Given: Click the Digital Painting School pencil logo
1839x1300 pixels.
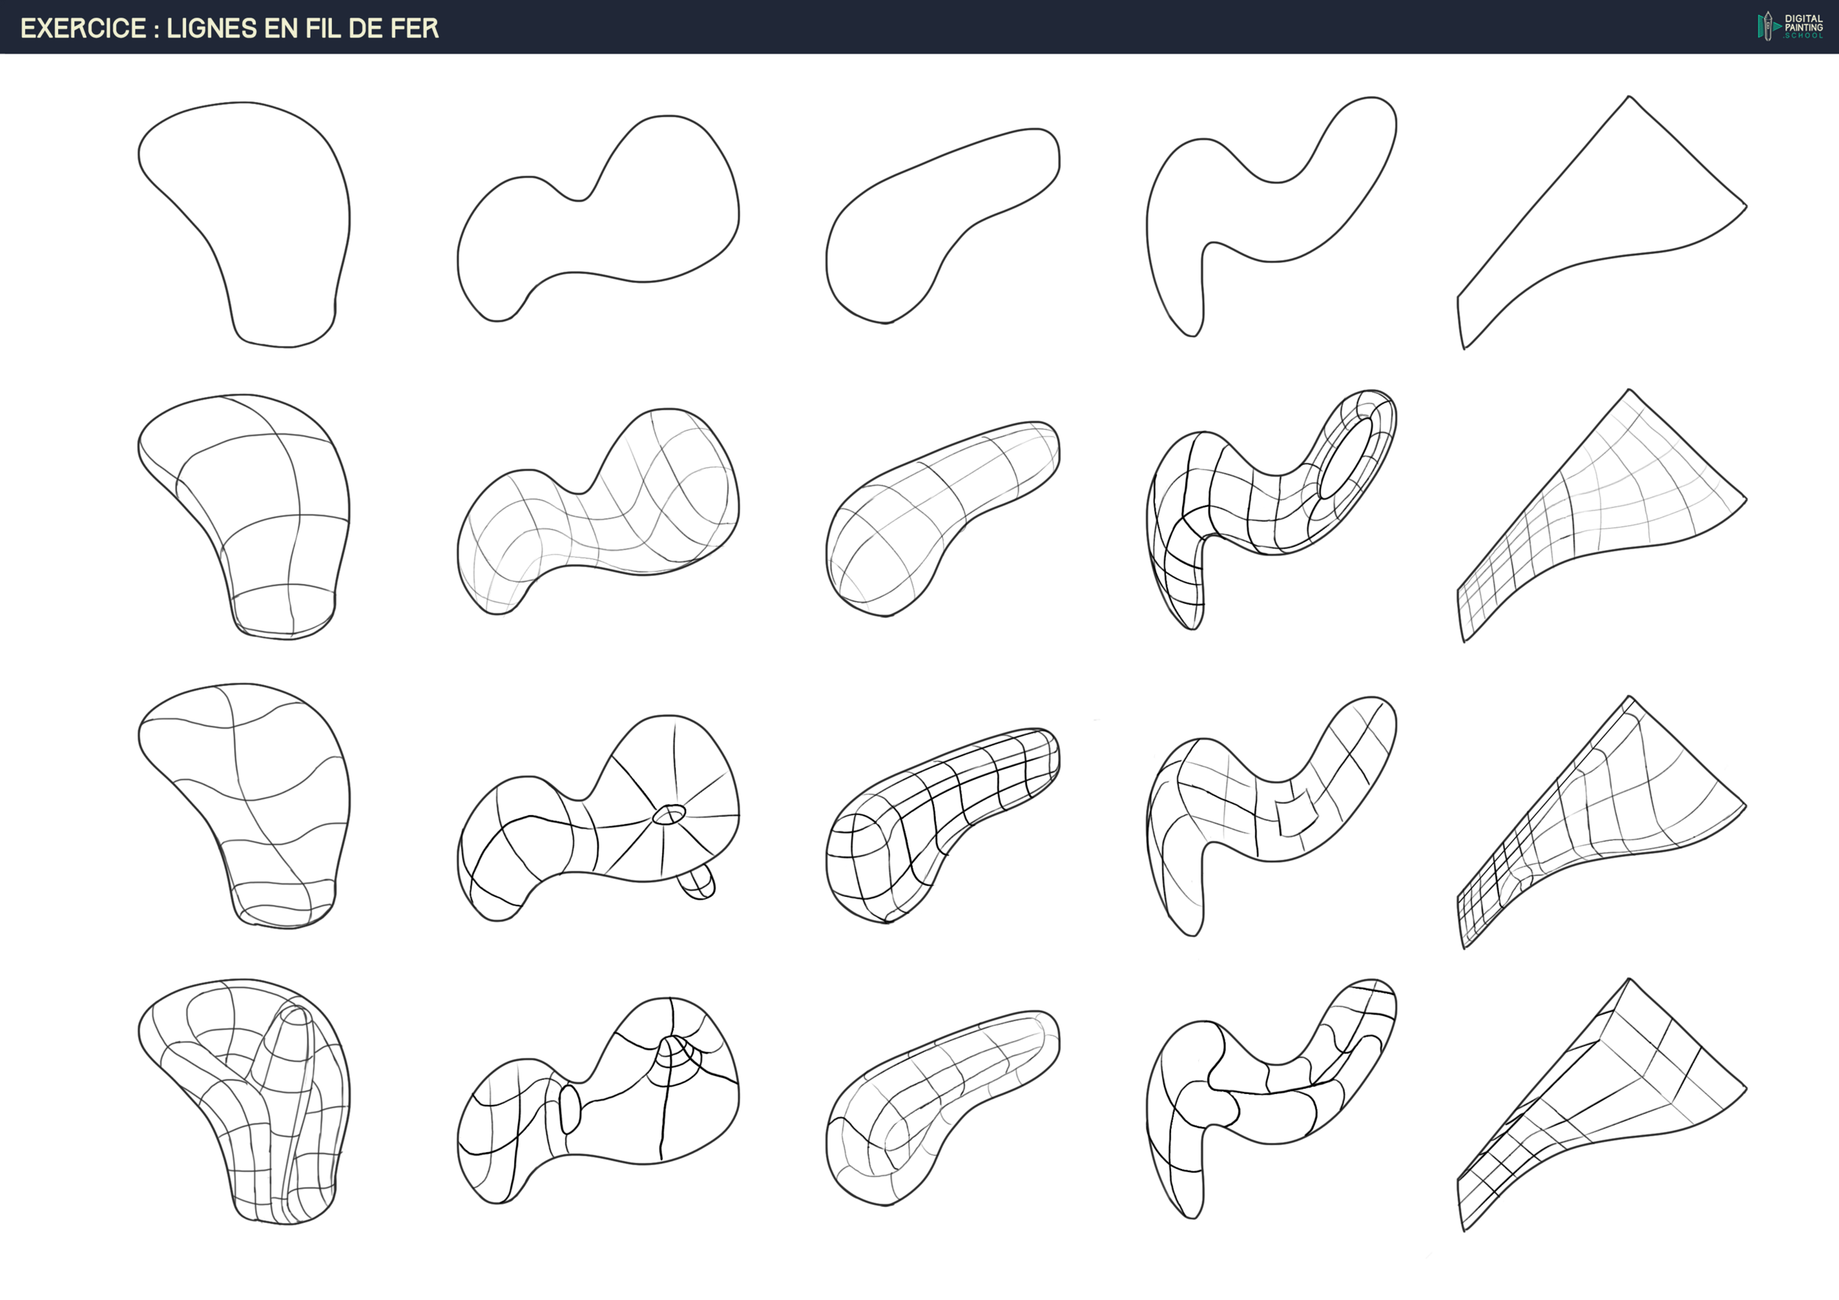Looking at the screenshot, I should click(x=1768, y=26).
